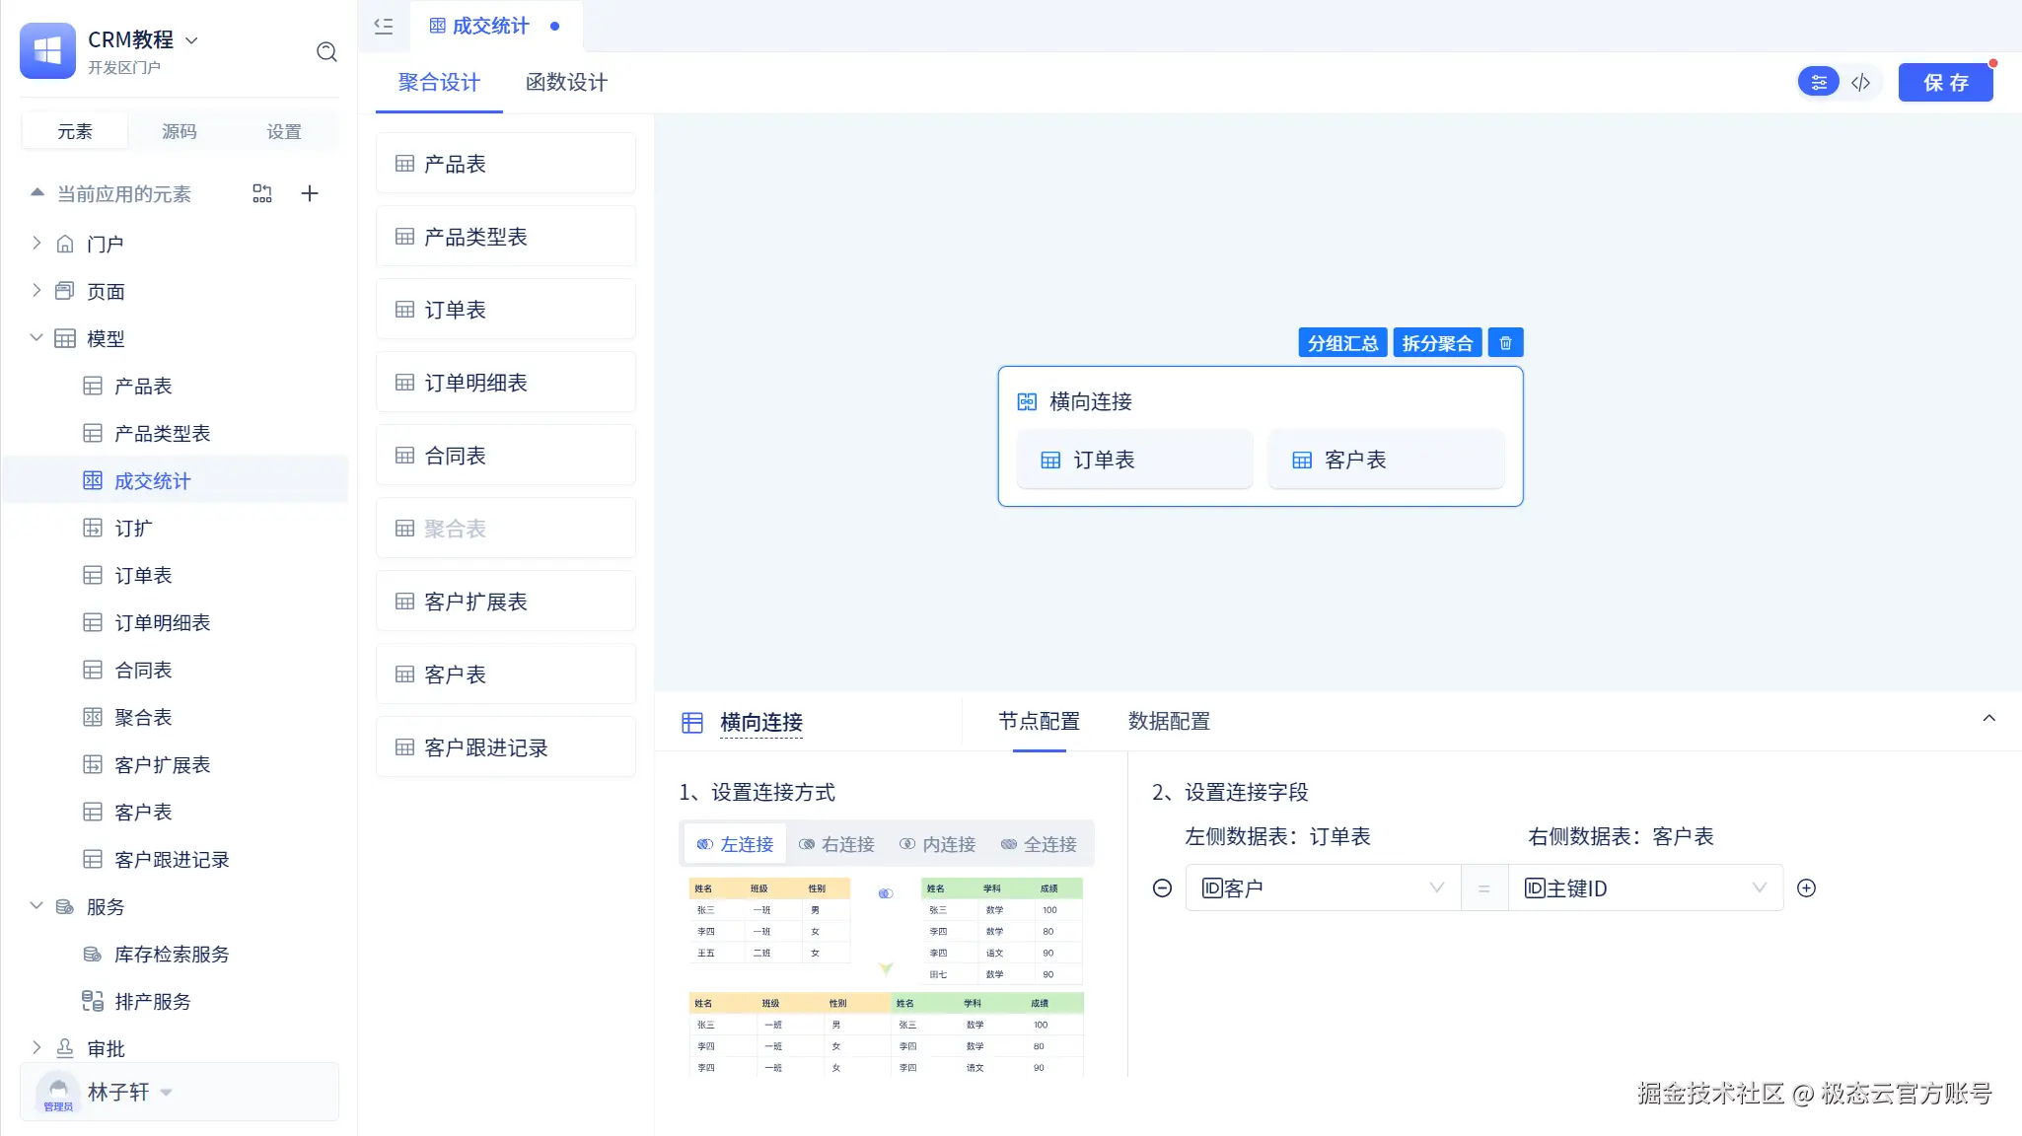Click the 保存 button
The height and width of the screenshot is (1136, 2022).
(1945, 83)
